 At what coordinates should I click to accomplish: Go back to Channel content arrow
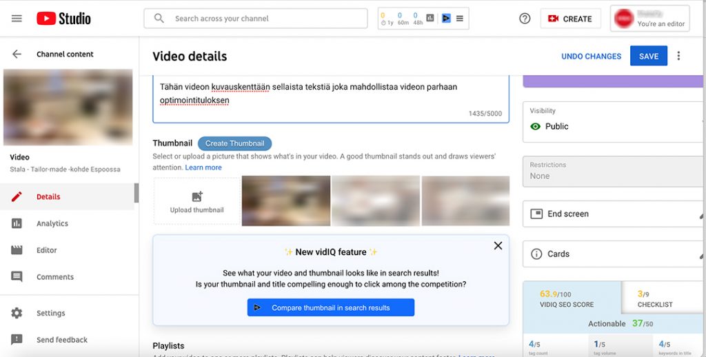(17, 54)
